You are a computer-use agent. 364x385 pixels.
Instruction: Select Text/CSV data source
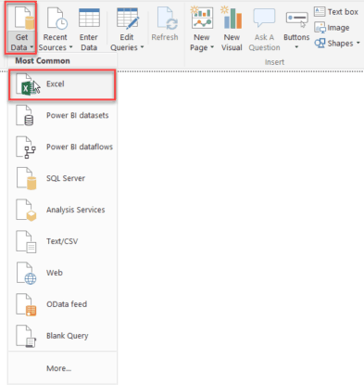(x=62, y=241)
